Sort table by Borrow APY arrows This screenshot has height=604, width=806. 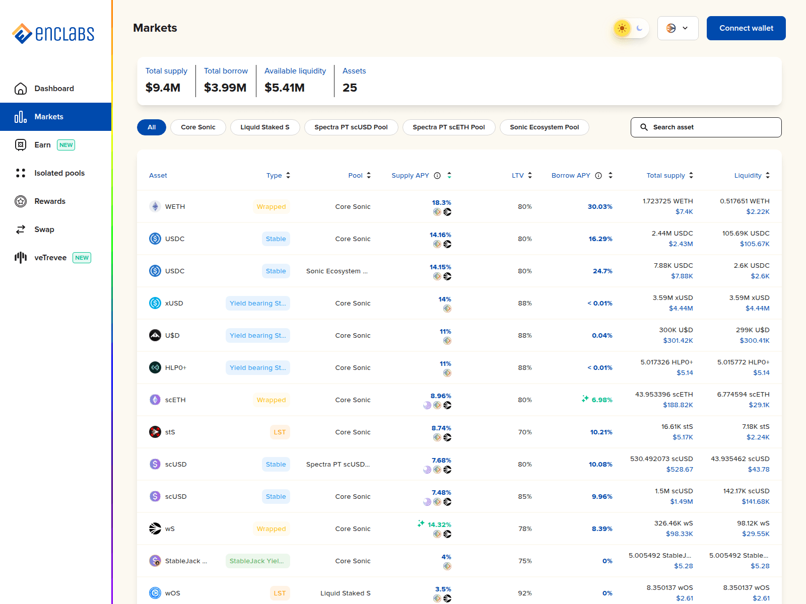tap(611, 176)
